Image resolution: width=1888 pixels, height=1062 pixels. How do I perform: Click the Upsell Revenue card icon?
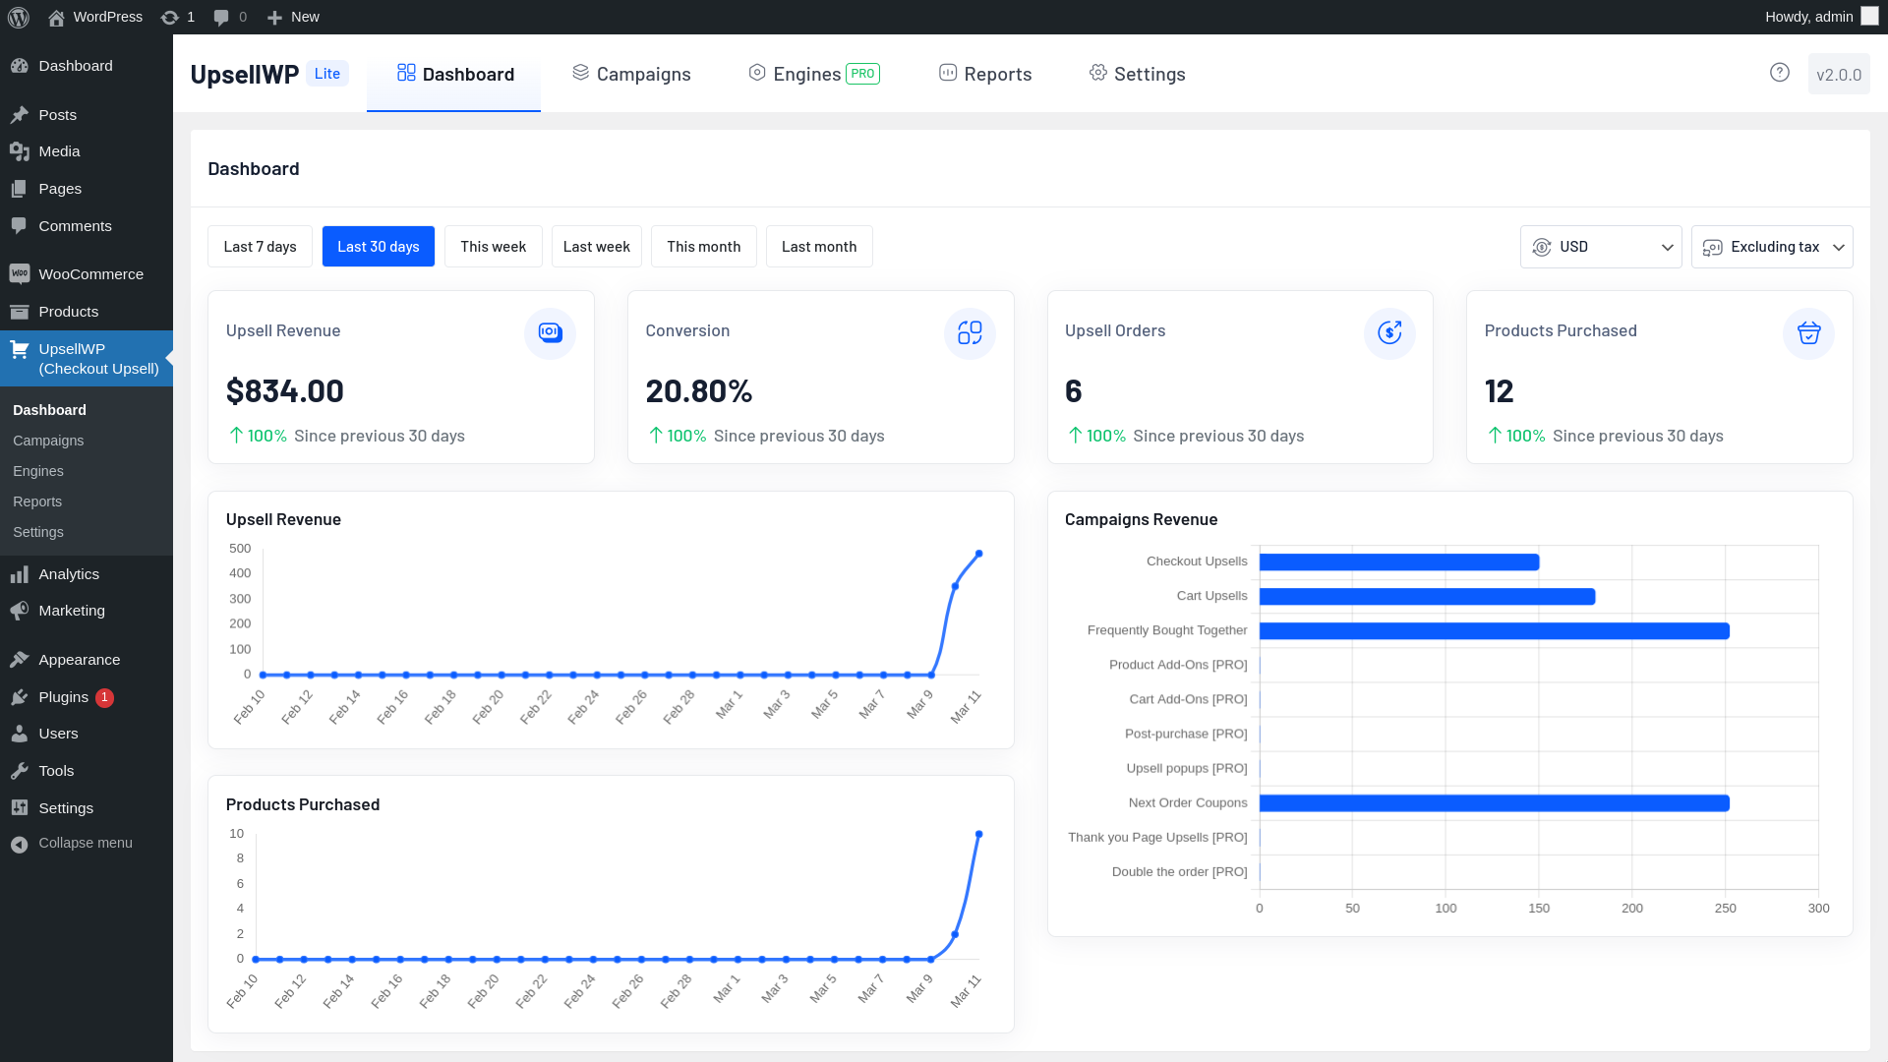(x=550, y=333)
